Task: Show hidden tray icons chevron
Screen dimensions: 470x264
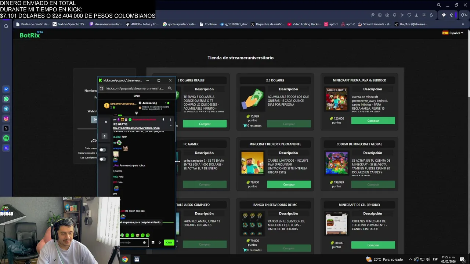Action: 411,259
